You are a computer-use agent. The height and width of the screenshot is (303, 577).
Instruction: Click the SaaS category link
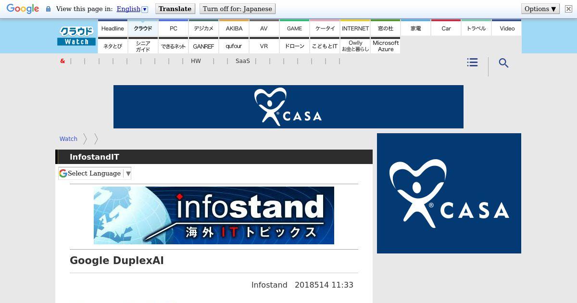pos(243,61)
